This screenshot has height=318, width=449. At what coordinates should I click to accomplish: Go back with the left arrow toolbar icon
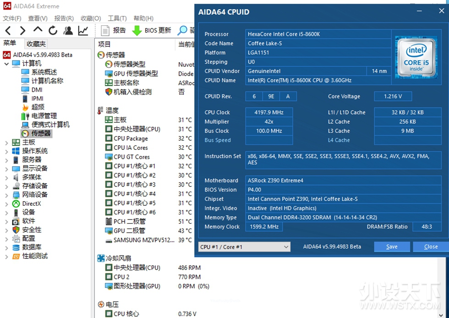click(8, 30)
